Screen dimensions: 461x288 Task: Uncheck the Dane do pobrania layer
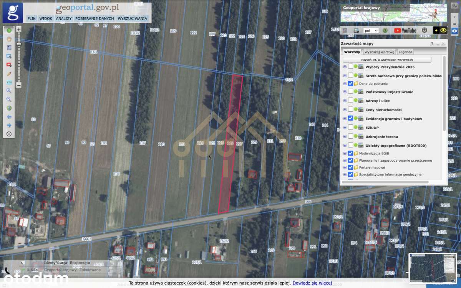pyautogui.click(x=350, y=83)
